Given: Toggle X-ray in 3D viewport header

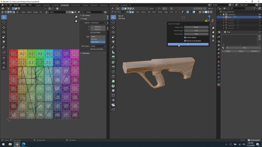Looking at the screenshot, I should (200, 12).
